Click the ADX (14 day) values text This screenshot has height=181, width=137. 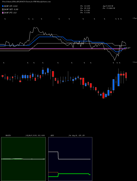tap(76, 135)
